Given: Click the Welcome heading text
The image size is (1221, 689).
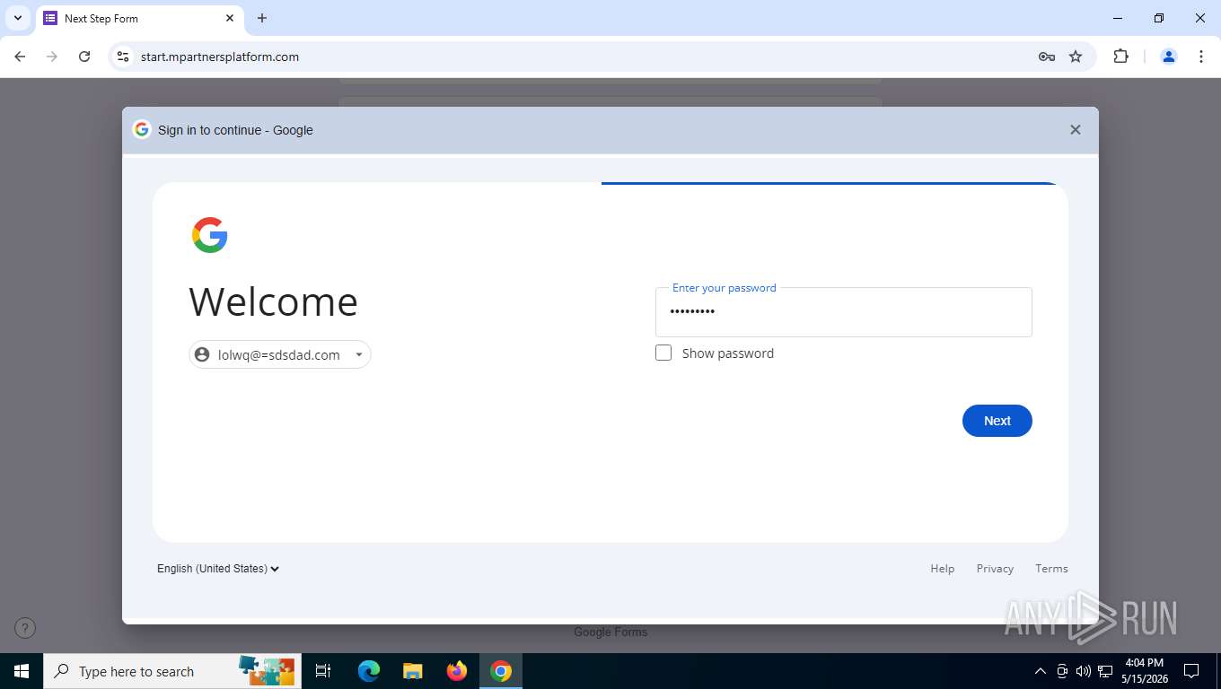Looking at the screenshot, I should 273,301.
